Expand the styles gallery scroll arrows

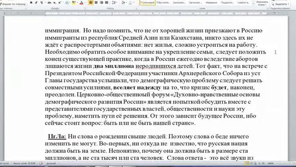(253, 3)
